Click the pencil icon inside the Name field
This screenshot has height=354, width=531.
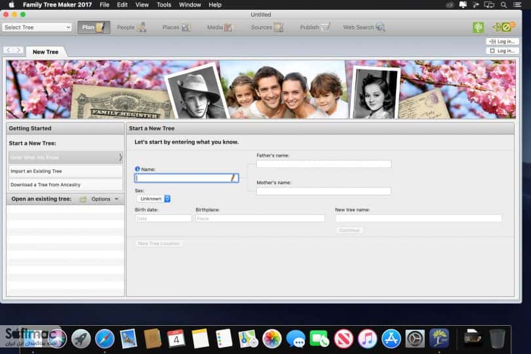click(x=233, y=178)
